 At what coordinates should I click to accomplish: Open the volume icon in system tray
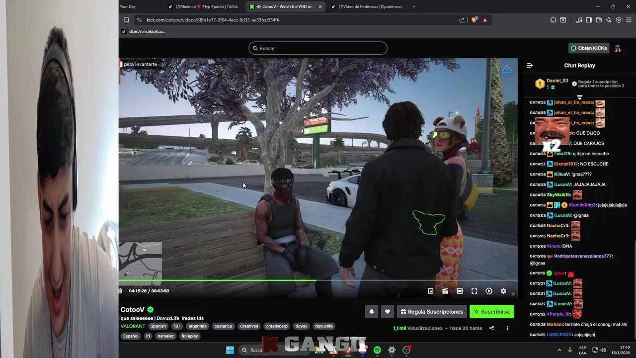pyautogui.click(x=603, y=350)
